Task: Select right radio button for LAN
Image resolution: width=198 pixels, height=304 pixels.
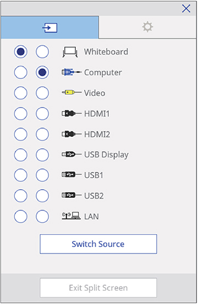Action: 42,217
